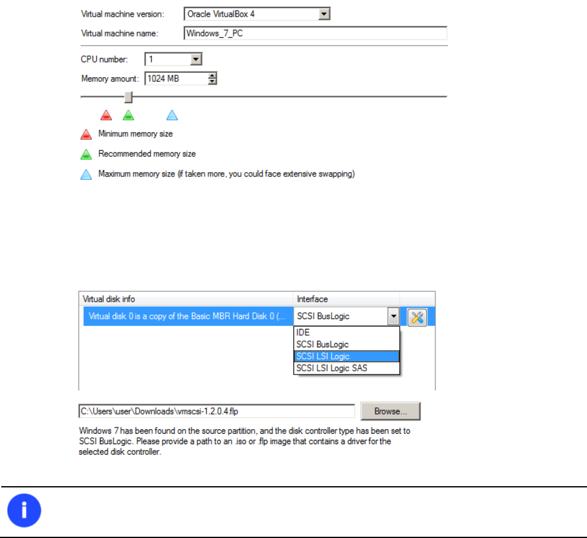Click the blue information icon
The height and width of the screenshot is (538, 587).
(x=24, y=510)
